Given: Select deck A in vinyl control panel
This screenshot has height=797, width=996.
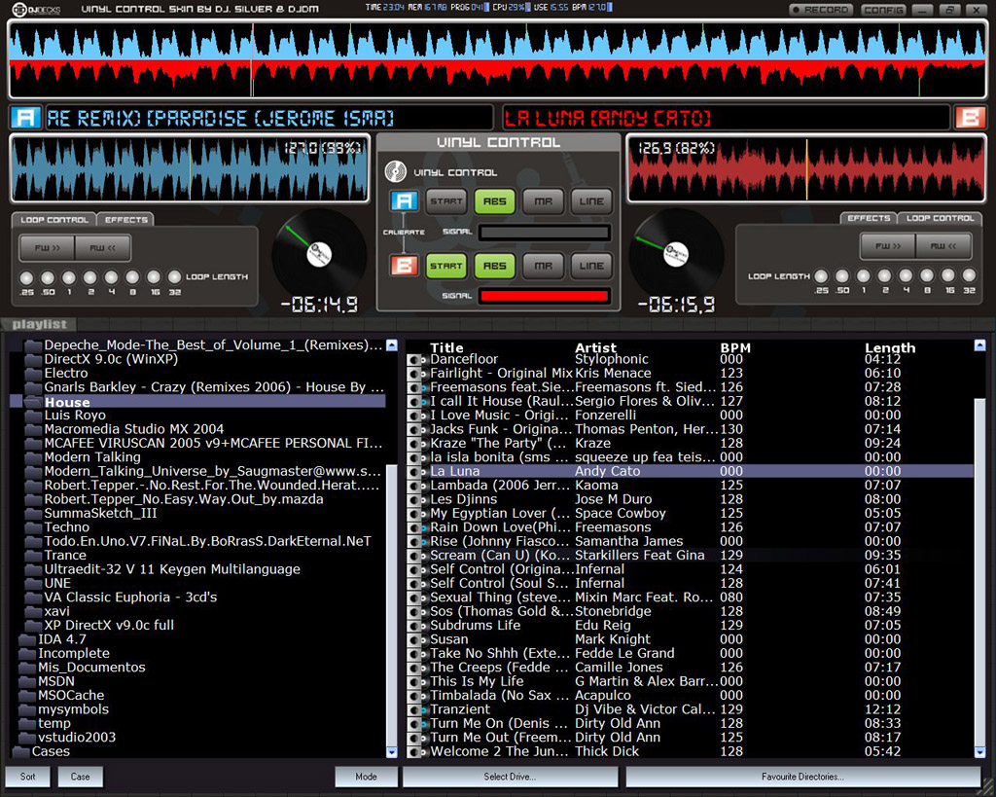Looking at the screenshot, I should tap(404, 201).
